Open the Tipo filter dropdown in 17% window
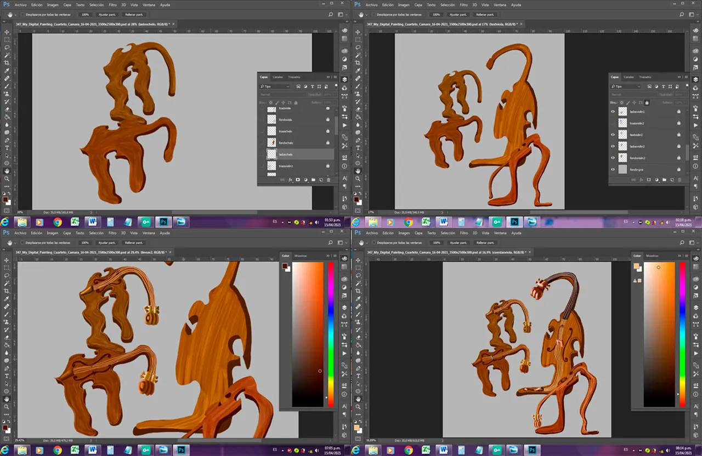The image size is (702, 456). click(x=626, y=86)
